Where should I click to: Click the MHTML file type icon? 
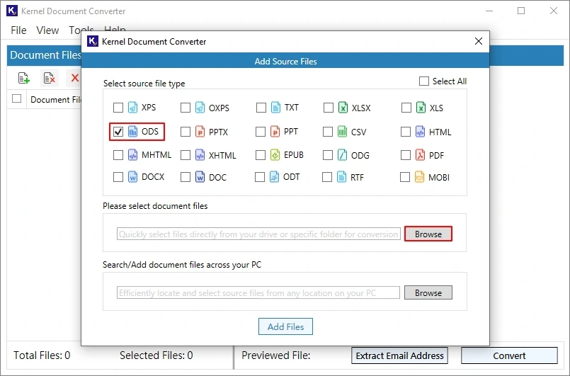point(132,155)
